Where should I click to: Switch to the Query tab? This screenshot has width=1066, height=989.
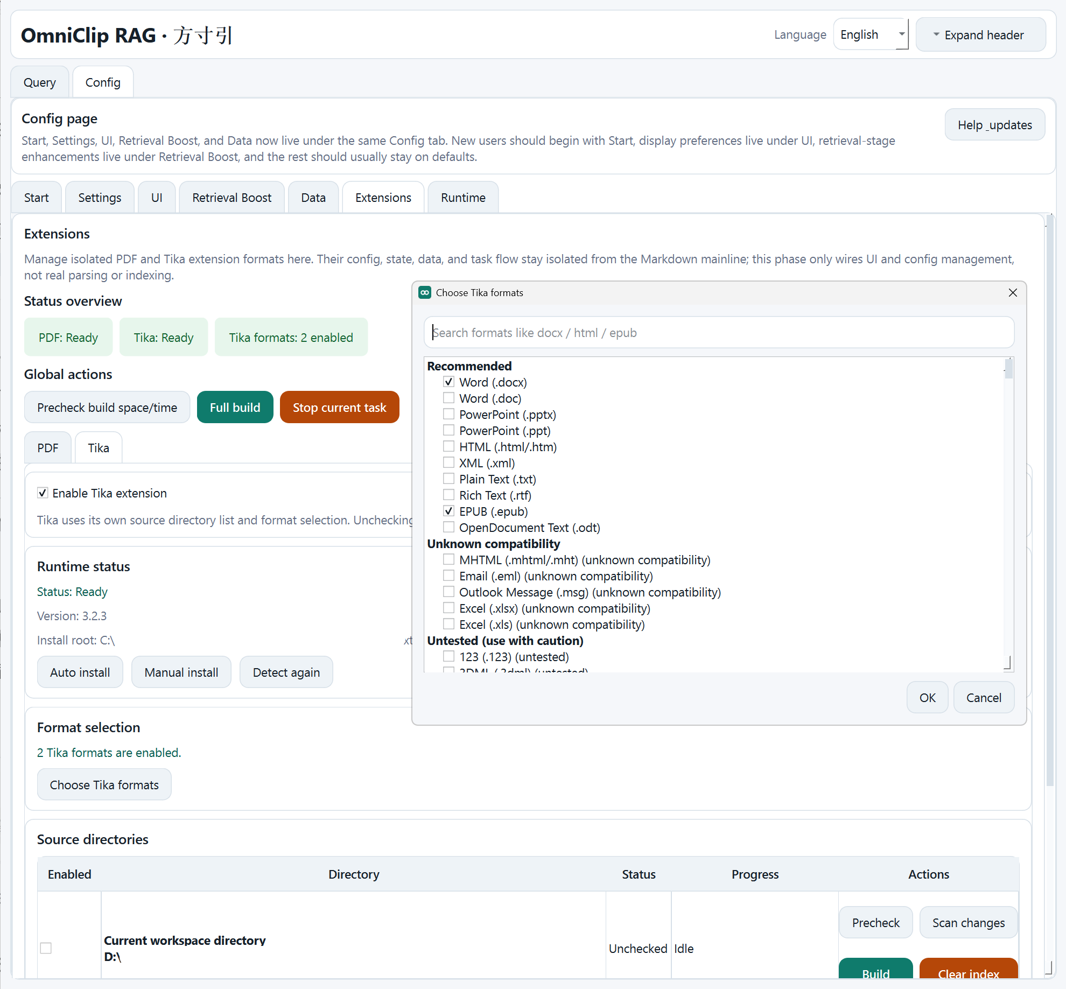point(39,82)
